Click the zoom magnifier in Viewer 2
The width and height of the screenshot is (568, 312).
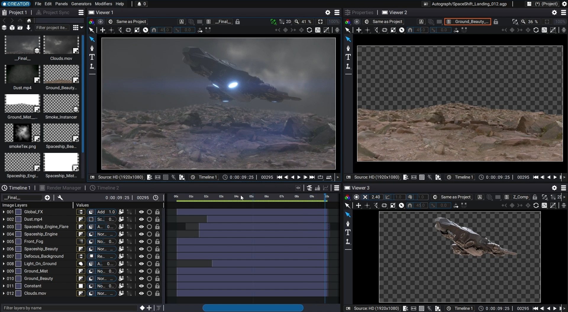[x=523, y=22]
